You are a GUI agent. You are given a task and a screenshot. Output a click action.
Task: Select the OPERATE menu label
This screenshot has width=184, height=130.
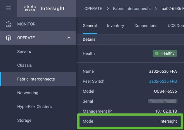pyautogui.click(x=26, y=38)
